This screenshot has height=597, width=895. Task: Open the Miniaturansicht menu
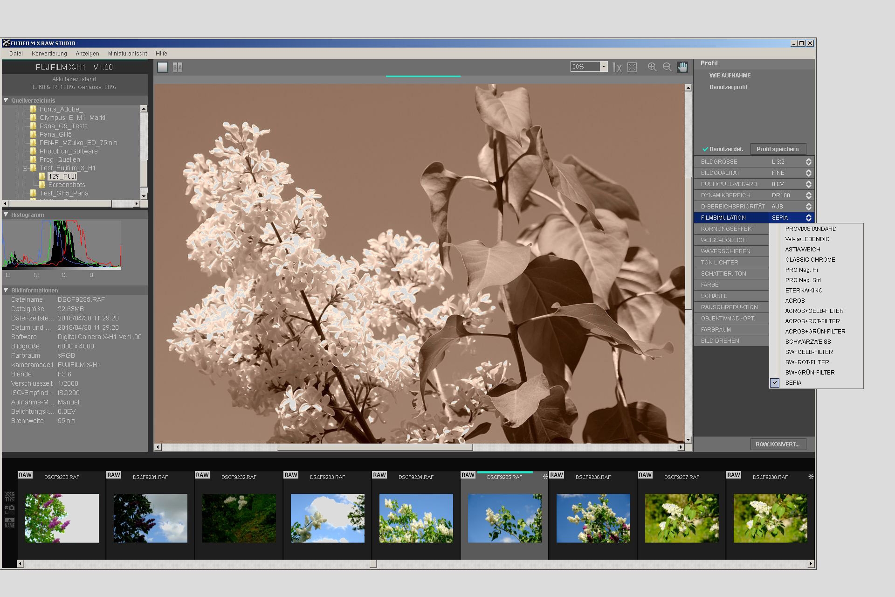tap(127, 54)
